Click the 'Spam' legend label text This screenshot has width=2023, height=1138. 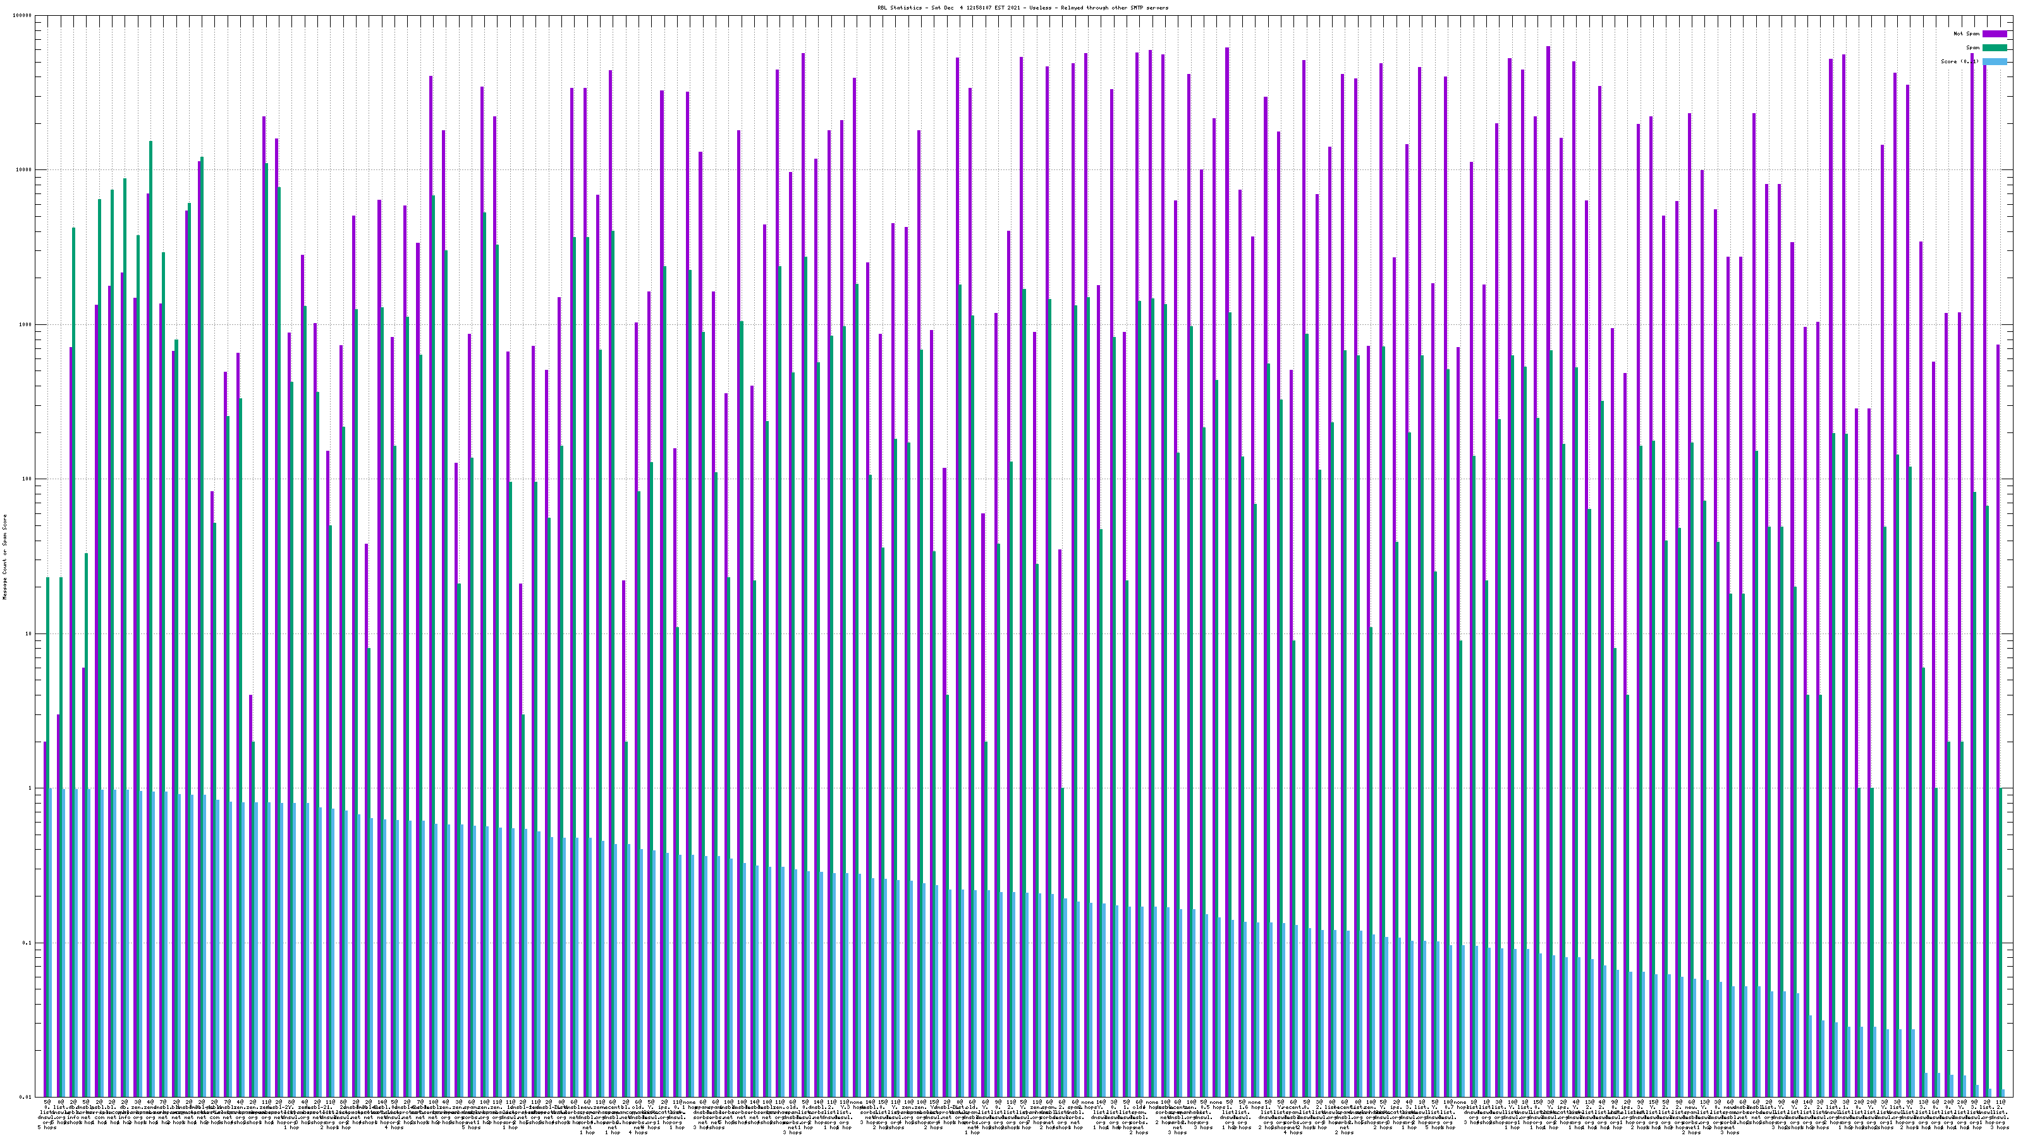click(1972, 48)
